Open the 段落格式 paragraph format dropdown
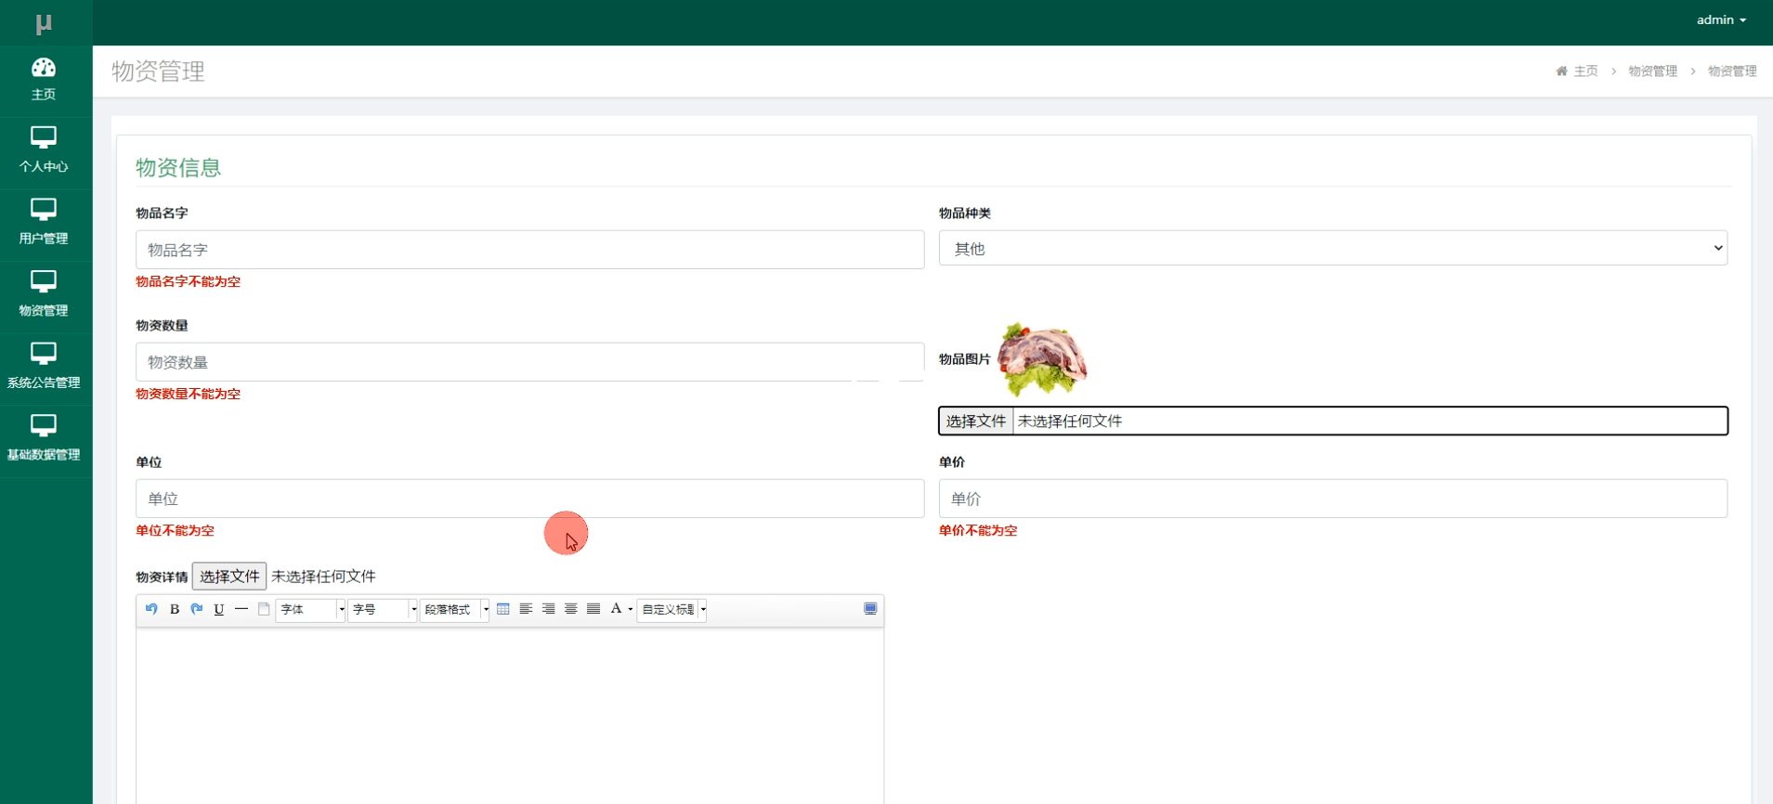1773x804 pixels. click(x=454, y=609)
